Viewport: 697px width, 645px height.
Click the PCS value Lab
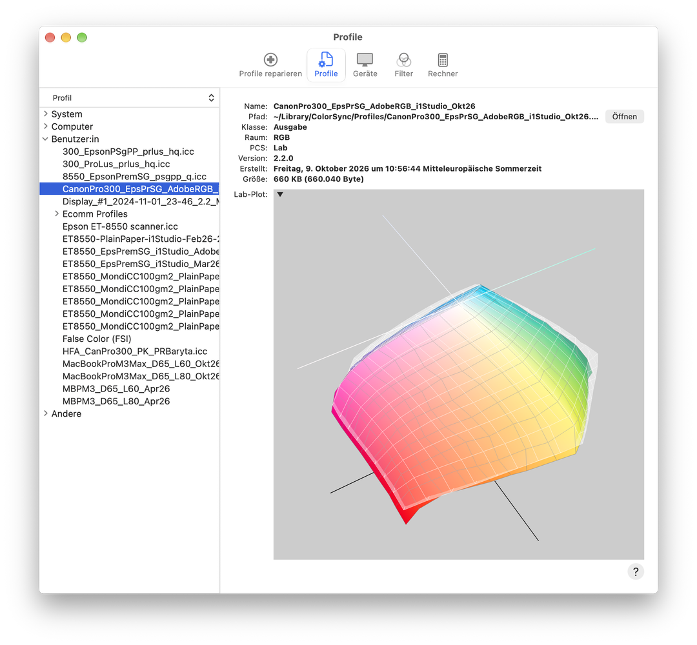pos(280,148)
